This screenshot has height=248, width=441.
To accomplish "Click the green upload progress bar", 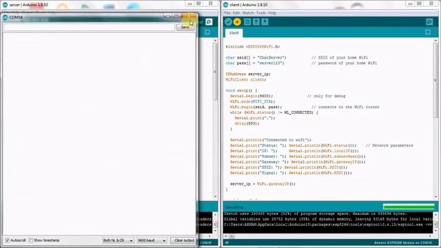I will pos(409,207).
